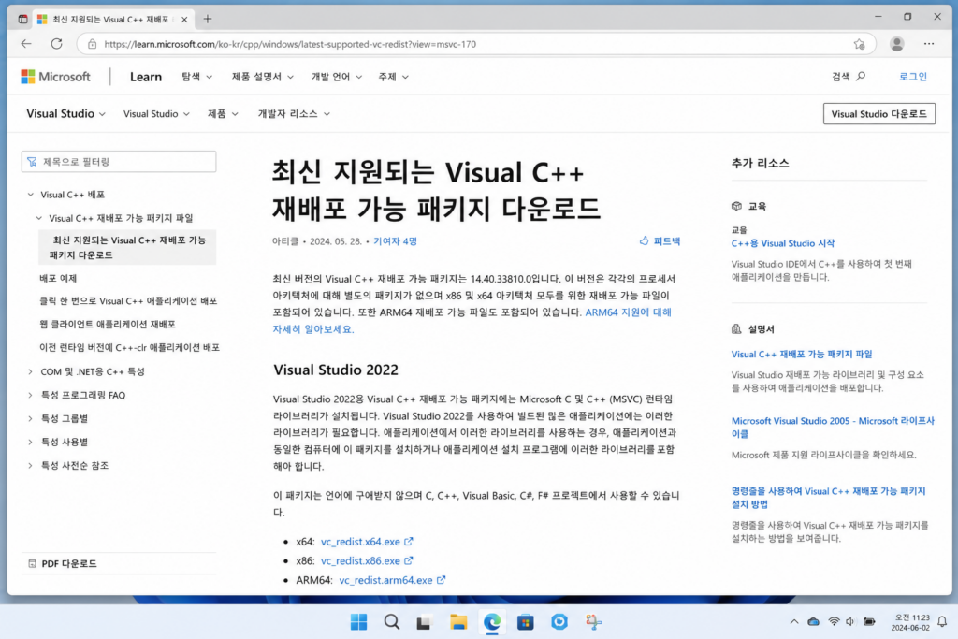The image size is (958, 639).
Task: Expand bold Visual Studio dropdown
Action: 66,113
